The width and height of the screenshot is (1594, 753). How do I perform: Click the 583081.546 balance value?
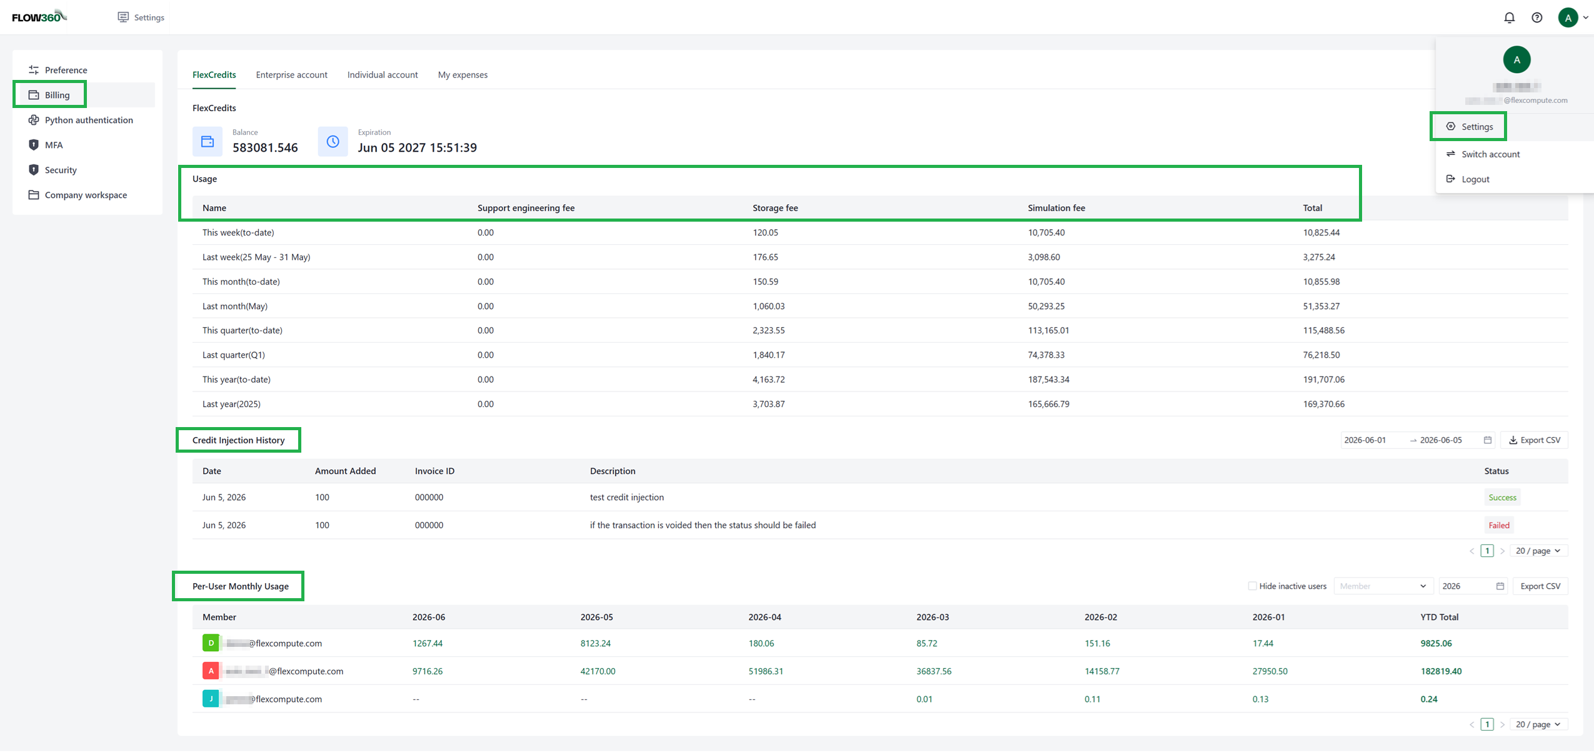[x=265, y=148]
